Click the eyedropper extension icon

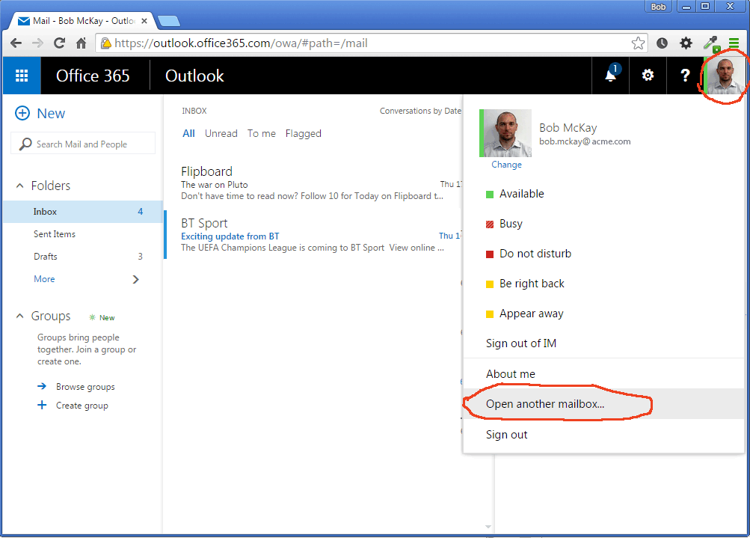point(711,43)
